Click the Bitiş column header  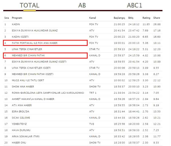pyautogui.click(x=130, y=18)
